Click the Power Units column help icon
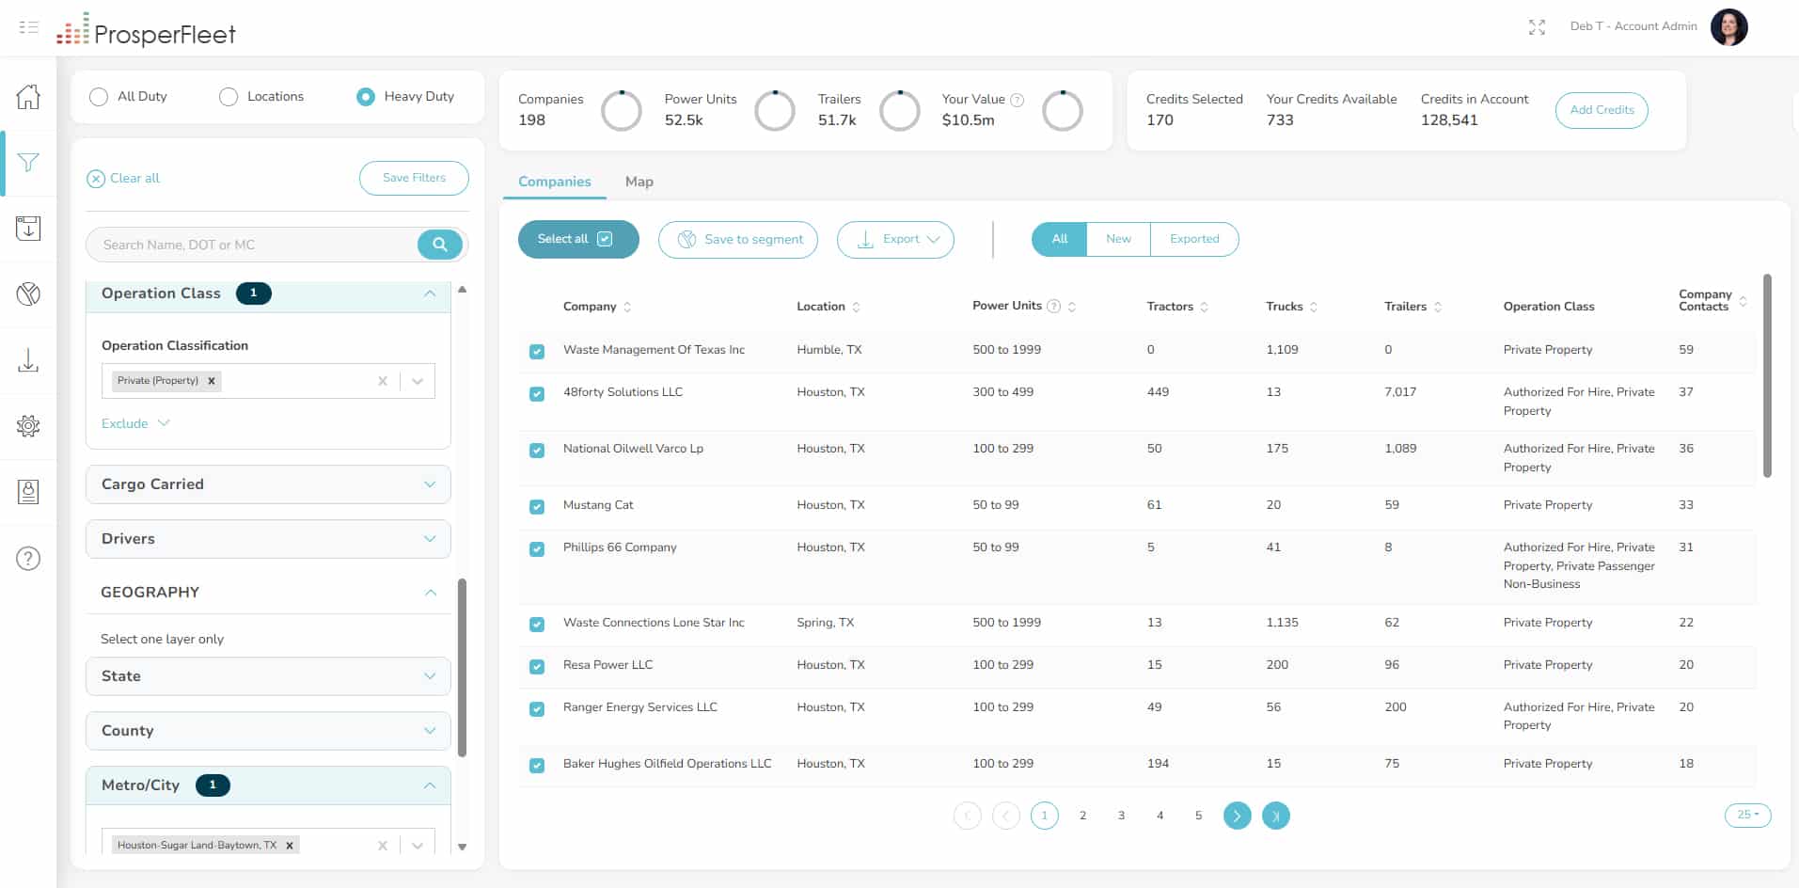The height and width of the screenshot is (888, 1799). (1053, 306)
